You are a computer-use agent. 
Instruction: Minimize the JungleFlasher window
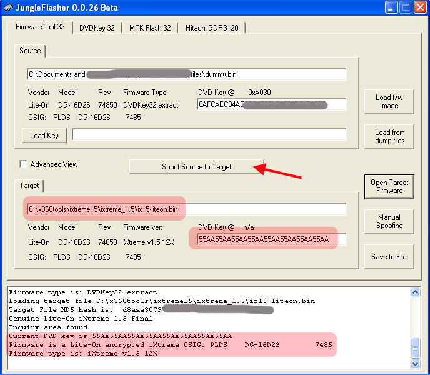coord(391,7)
